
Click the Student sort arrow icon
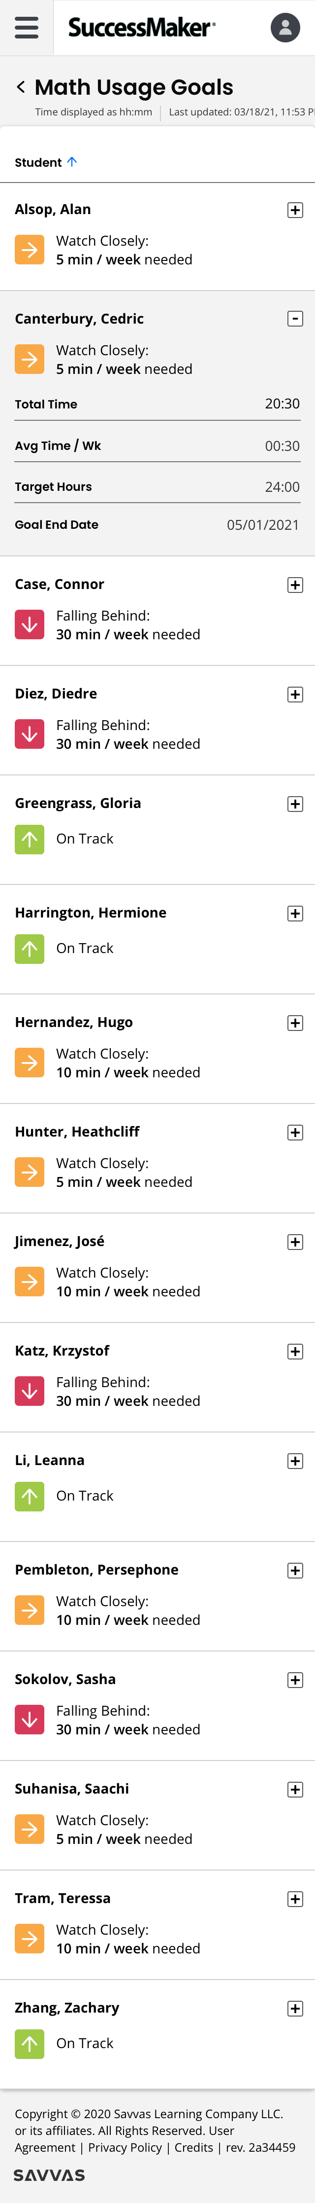pos(72,162)
